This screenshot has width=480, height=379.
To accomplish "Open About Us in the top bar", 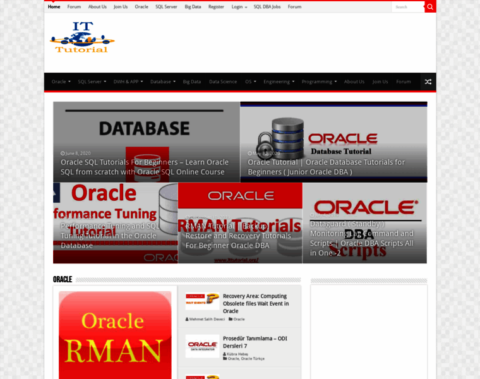I will pos(97,7).
